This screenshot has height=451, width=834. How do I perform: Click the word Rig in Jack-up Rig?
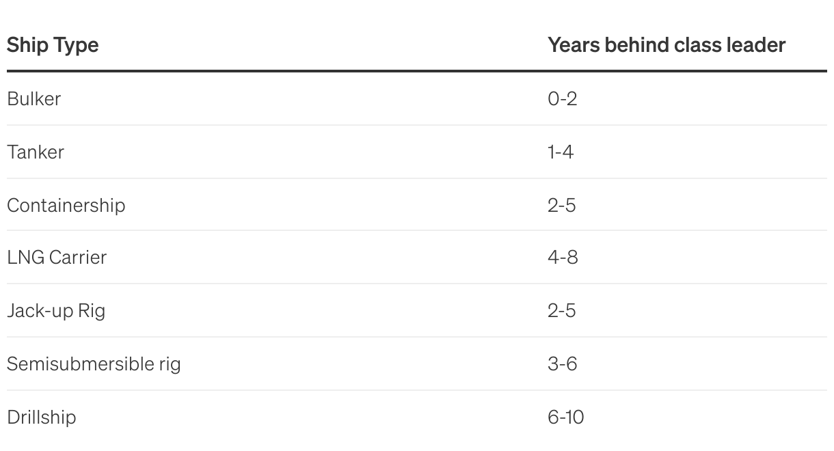92,311
